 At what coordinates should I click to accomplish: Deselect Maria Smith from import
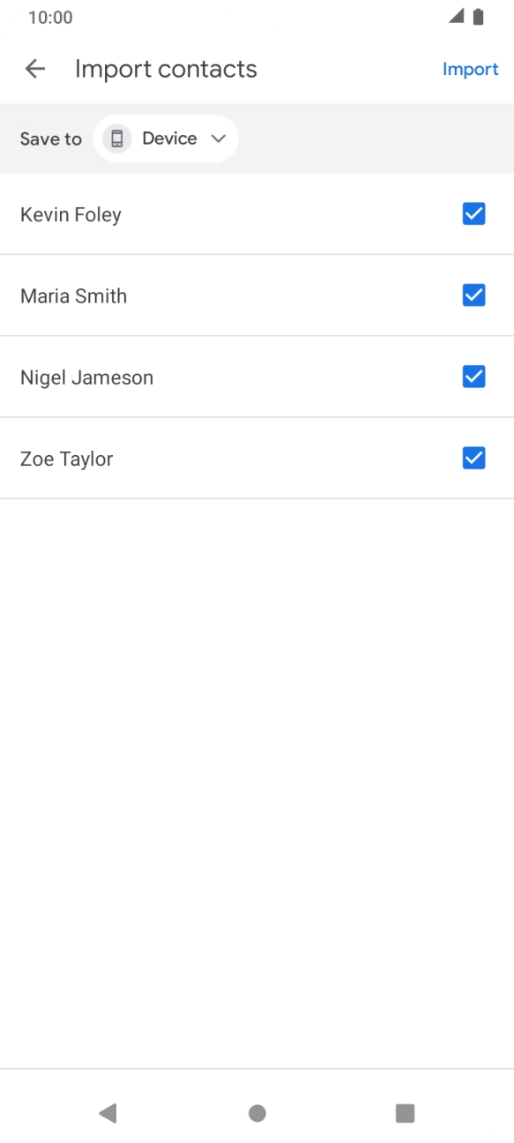473,295
